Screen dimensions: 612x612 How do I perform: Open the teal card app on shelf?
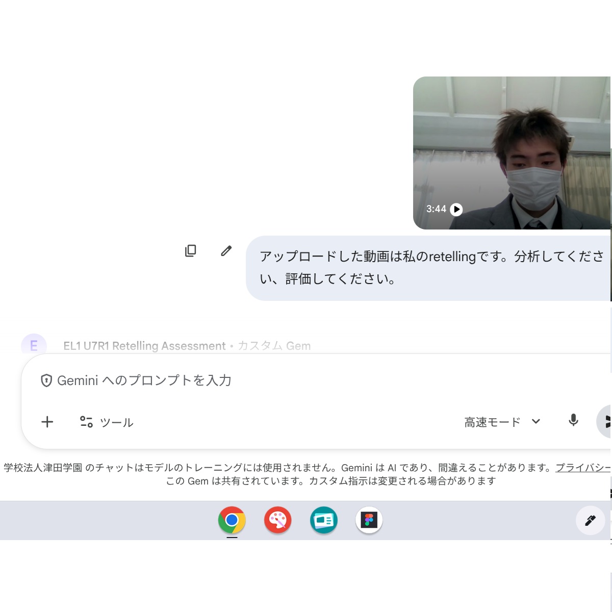click(x=324, y=520)
